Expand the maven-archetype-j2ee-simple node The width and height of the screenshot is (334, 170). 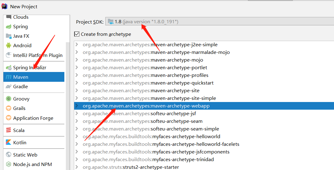point(77,44)
